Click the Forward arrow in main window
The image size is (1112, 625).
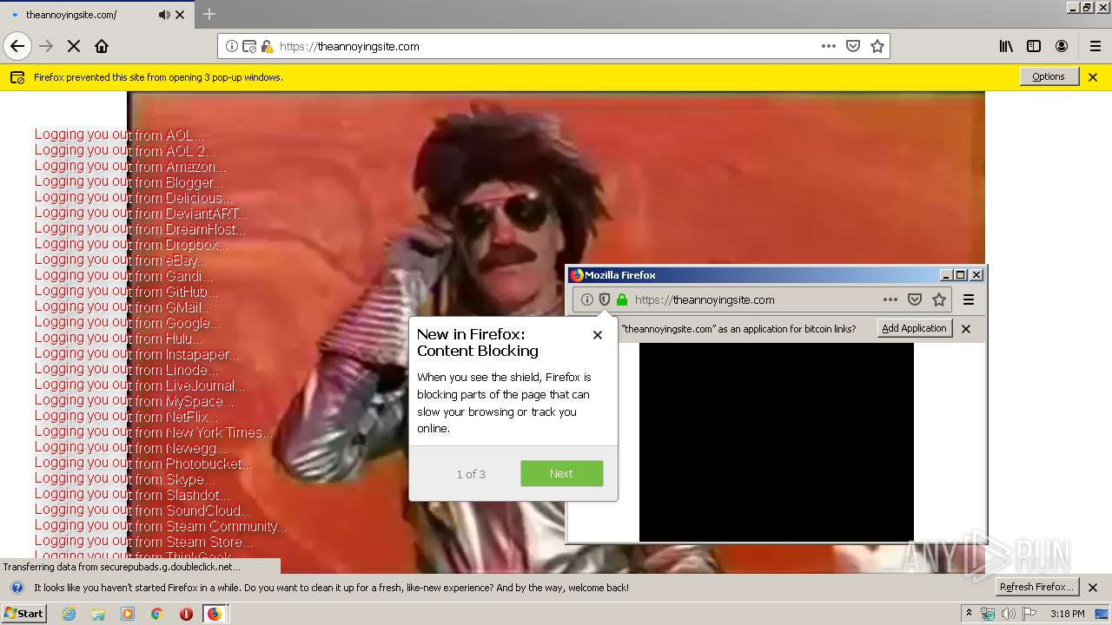tap(46, 46)
